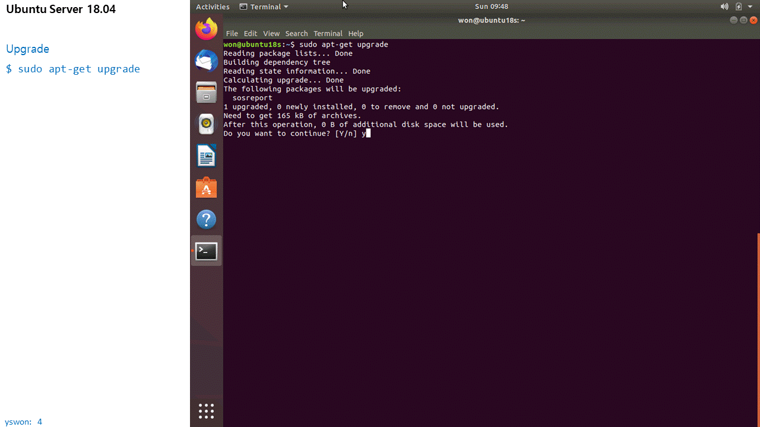Open the Help menu
The width and height of the screenshot is (760, 427).
pos(356,34)
